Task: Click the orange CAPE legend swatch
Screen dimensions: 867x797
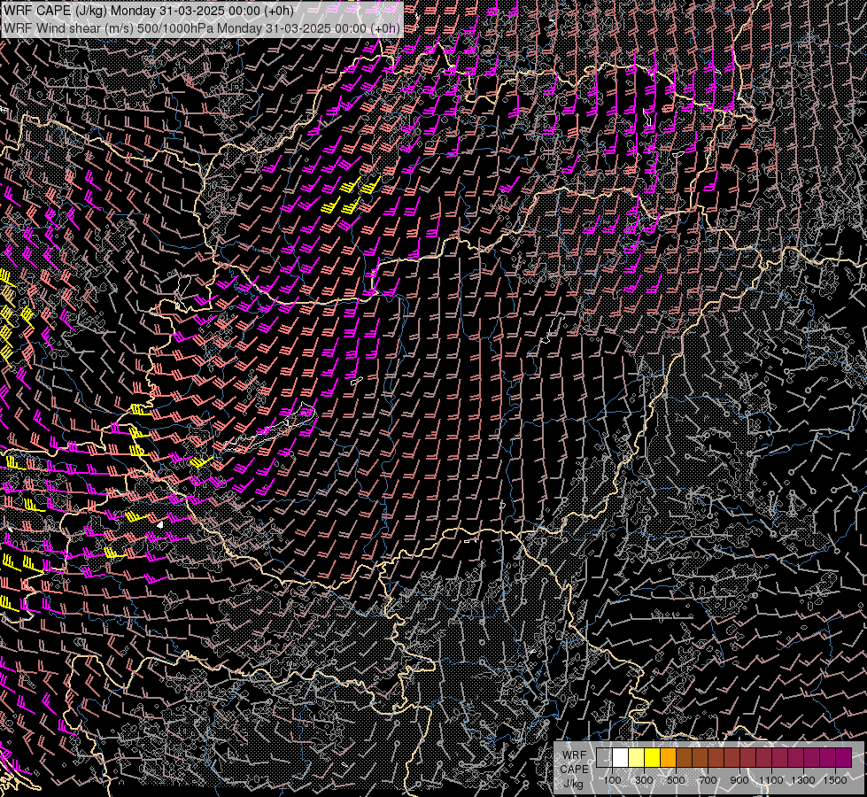Action: coord(668,757)
